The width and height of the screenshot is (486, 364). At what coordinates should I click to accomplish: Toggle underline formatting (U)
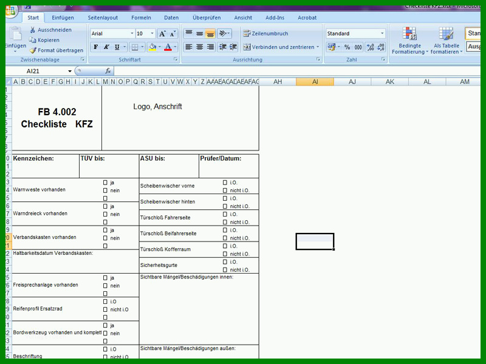[117, 47]
